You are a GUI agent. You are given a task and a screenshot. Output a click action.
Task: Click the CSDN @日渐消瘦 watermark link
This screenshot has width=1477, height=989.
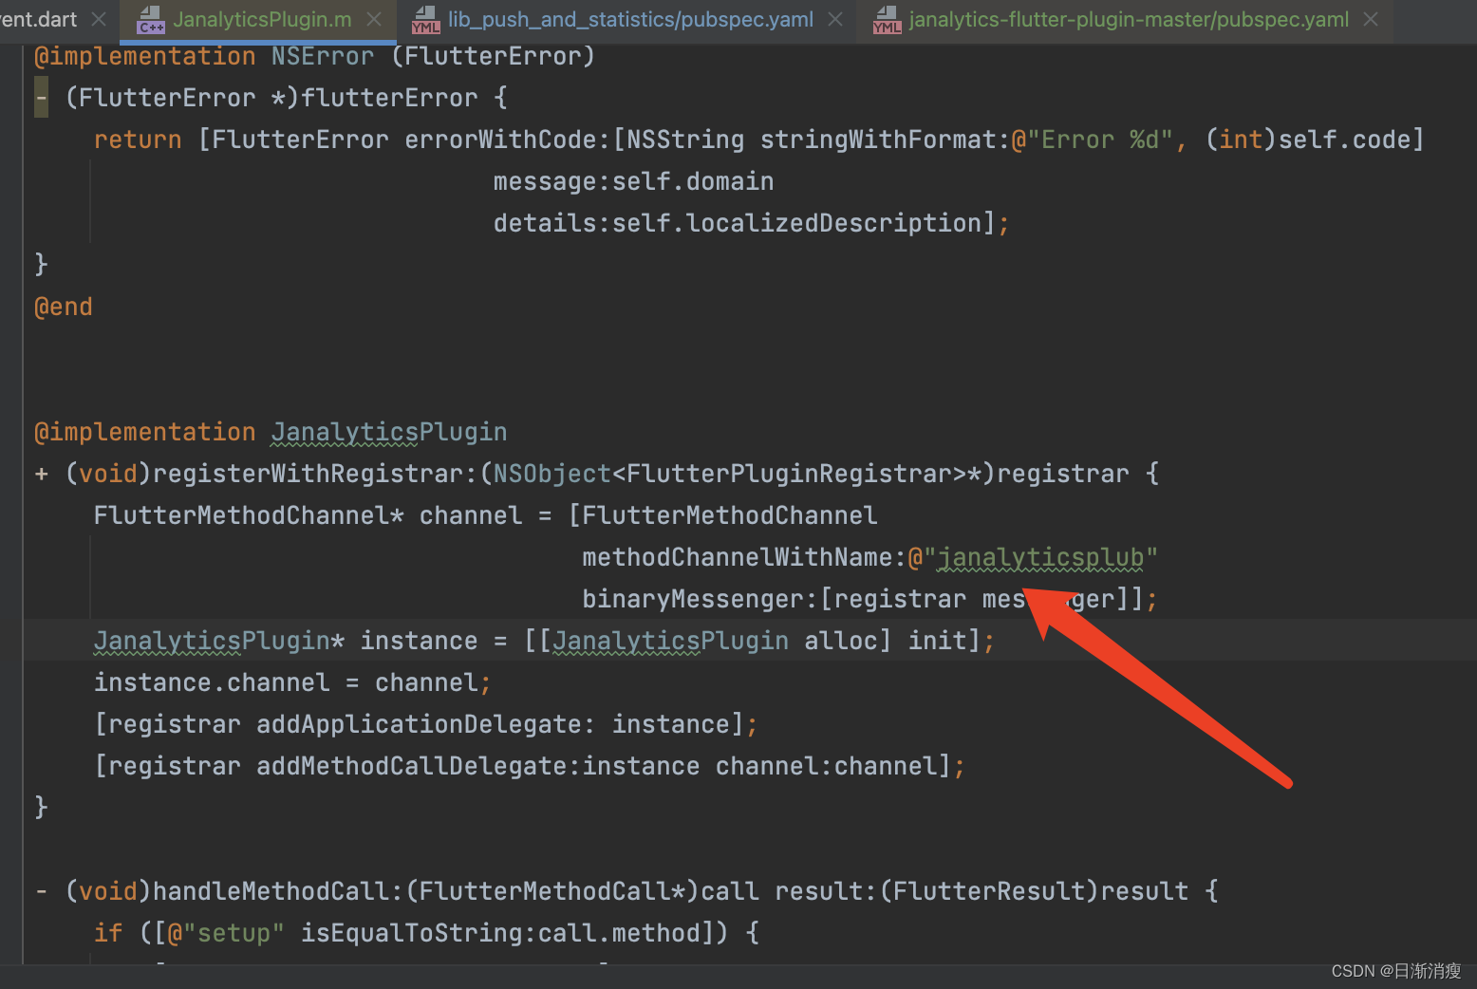1395,971
